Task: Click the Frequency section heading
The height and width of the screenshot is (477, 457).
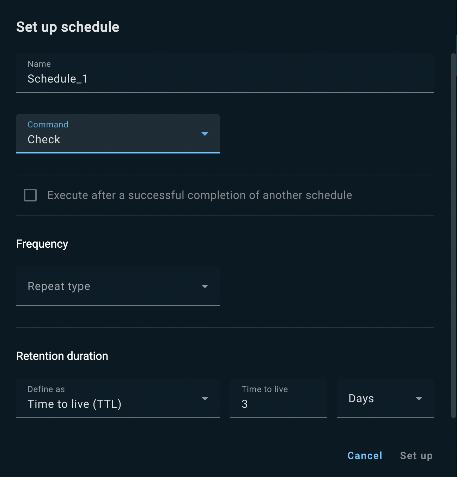Action: coord(42,244)
